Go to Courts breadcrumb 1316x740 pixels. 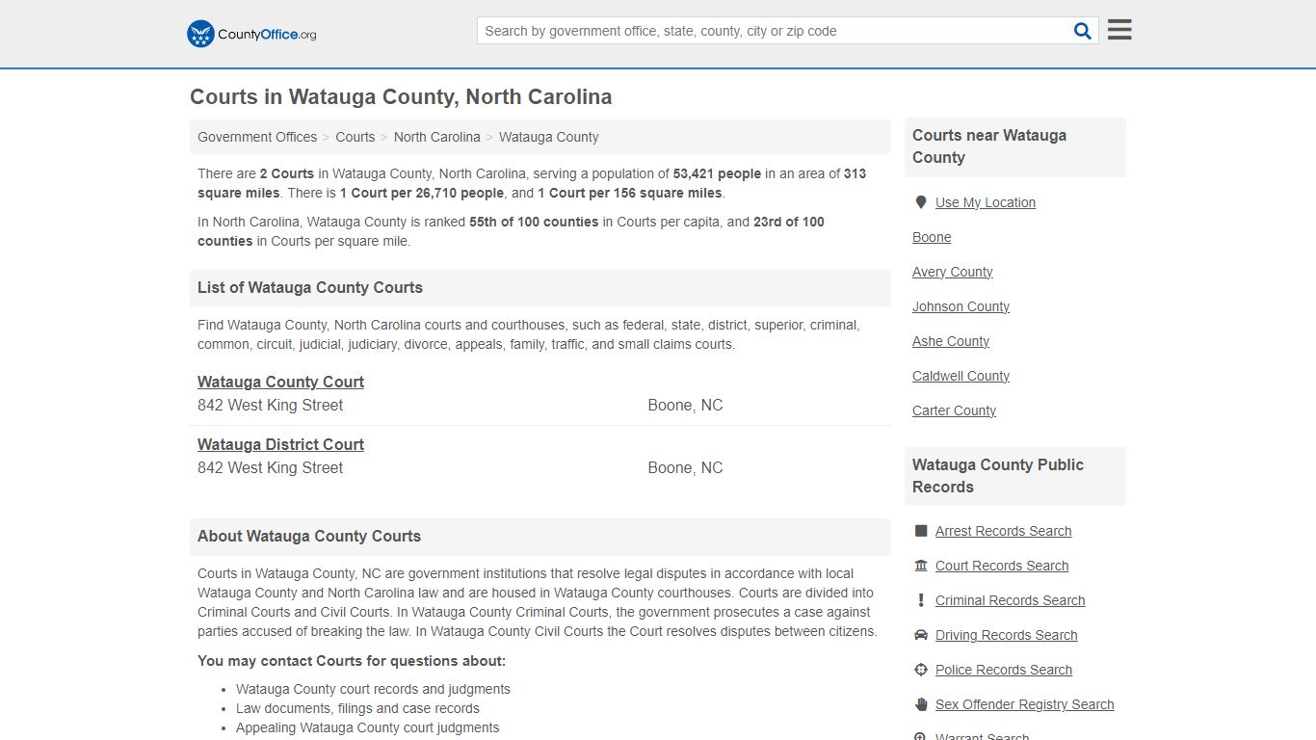pyautogui.click(x=355, y=137)
